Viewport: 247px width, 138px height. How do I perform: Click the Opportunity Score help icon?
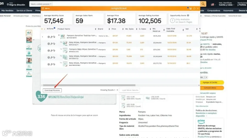188,15
